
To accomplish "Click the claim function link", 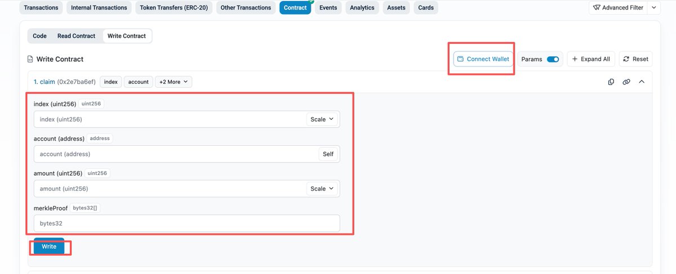I will 45,82.
